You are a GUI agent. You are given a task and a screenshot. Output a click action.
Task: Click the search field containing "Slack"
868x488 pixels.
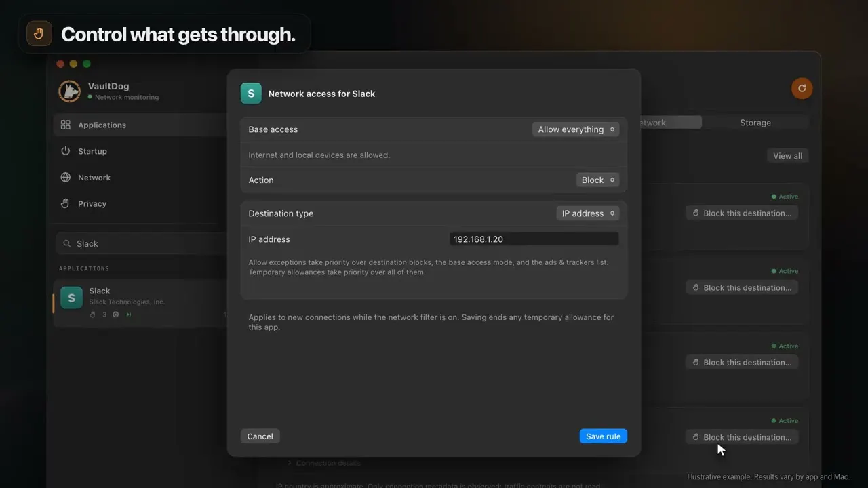[x=142, y=243]
